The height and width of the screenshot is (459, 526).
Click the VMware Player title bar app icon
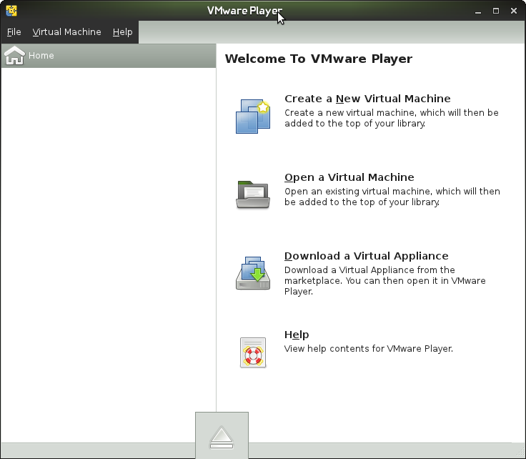coord(11,11)
